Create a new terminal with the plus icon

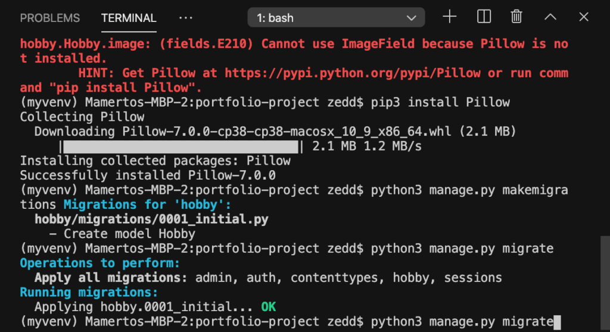pyautogui.click(x=449, y=17)
